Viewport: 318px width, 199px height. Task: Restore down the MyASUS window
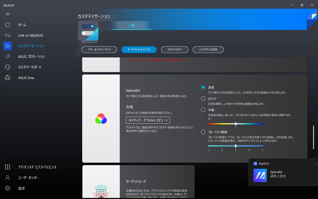coord(302,5)
